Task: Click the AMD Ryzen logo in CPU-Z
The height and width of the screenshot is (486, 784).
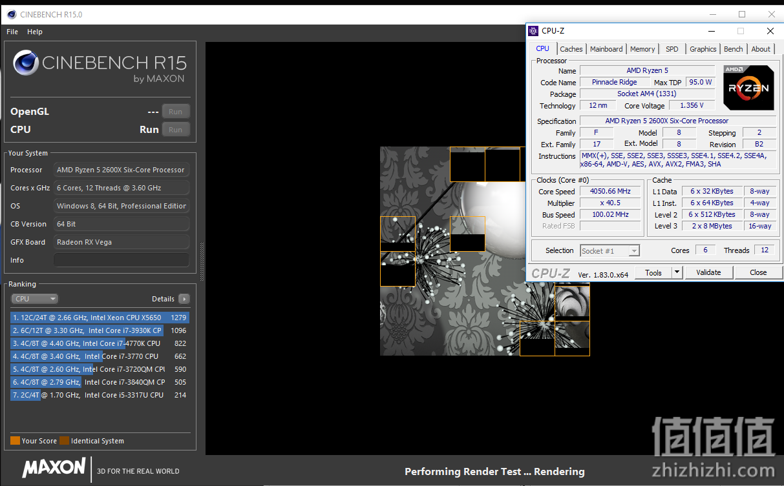Action: pyautogui.click(x=748, y=88)
